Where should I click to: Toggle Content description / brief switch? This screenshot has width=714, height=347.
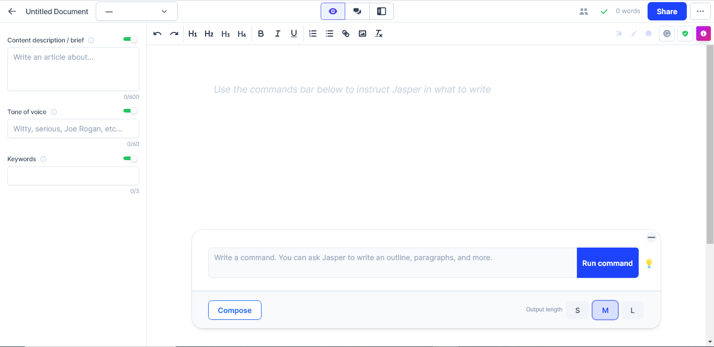(130, 39)
